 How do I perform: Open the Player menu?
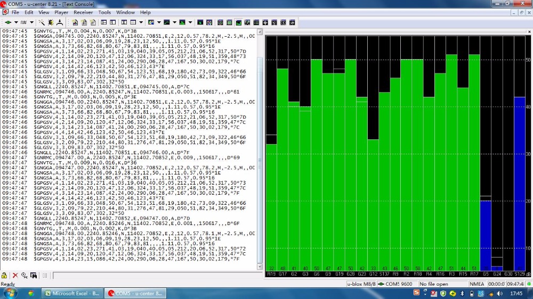tap(61, 12)
